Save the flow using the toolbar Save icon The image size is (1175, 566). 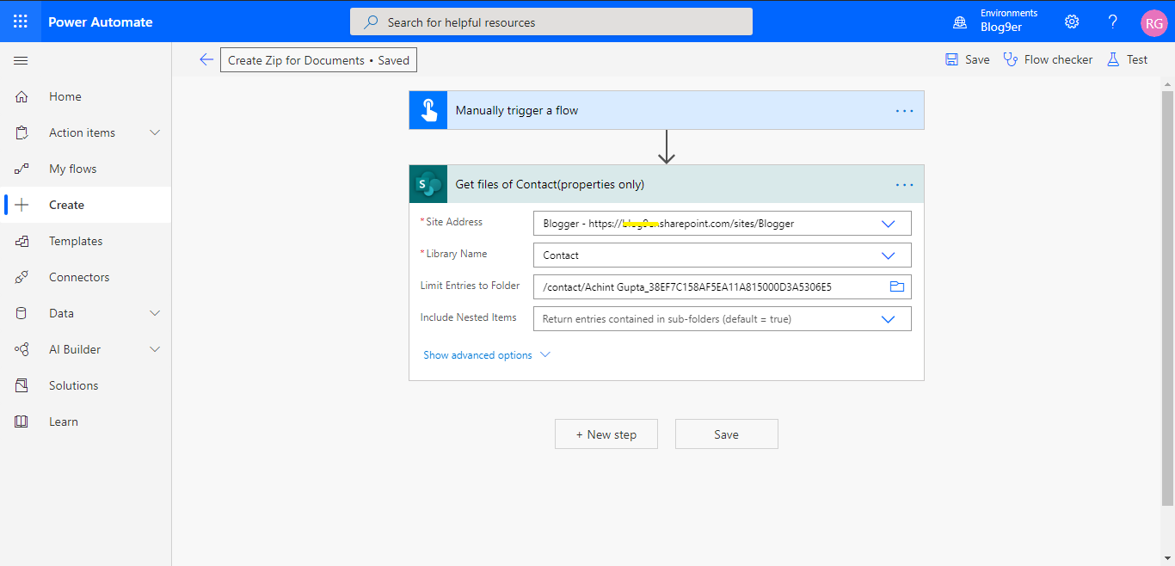click(967, 58)
